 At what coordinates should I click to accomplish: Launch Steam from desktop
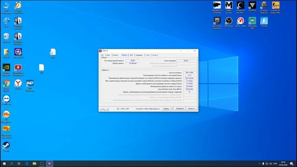point(6,147)
